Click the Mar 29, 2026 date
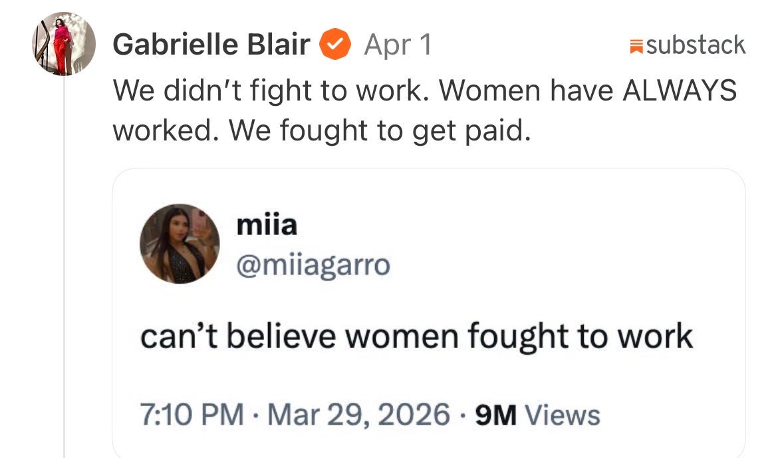This screenshot has height=458, width=778. tap(358, 415)
